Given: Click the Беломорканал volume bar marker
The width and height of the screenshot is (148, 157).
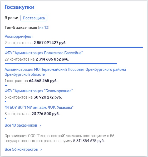Looking at the screenshot, I should 6,102.
